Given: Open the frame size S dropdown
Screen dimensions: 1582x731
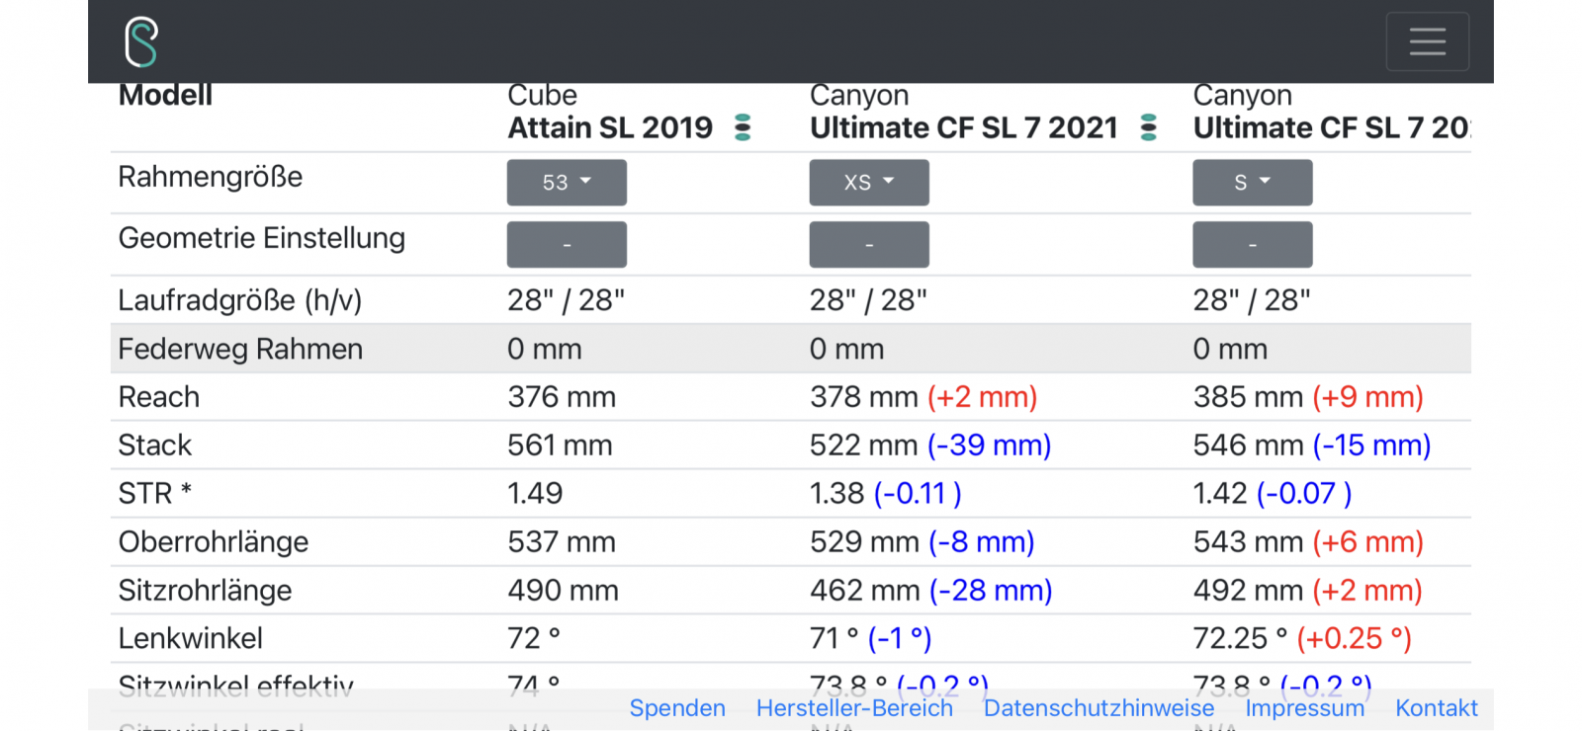Looking at the screenshot, I should 1253,183.
